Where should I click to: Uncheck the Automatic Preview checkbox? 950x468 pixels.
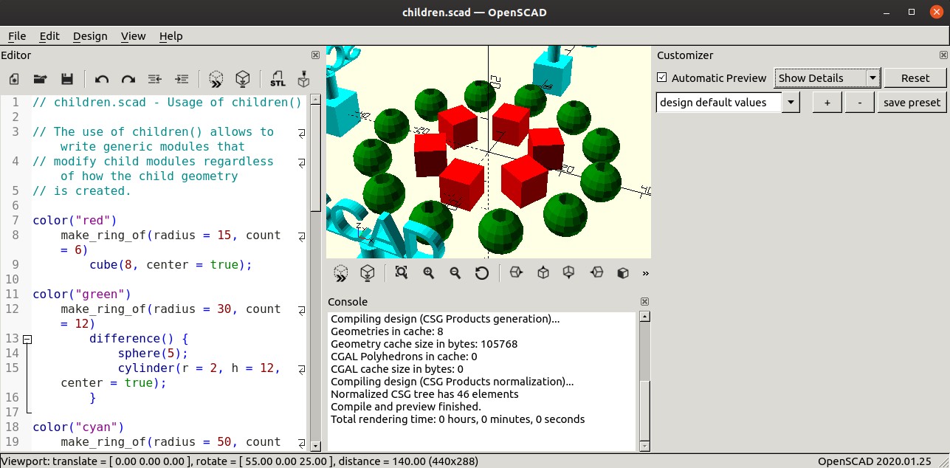pos(662,78)
